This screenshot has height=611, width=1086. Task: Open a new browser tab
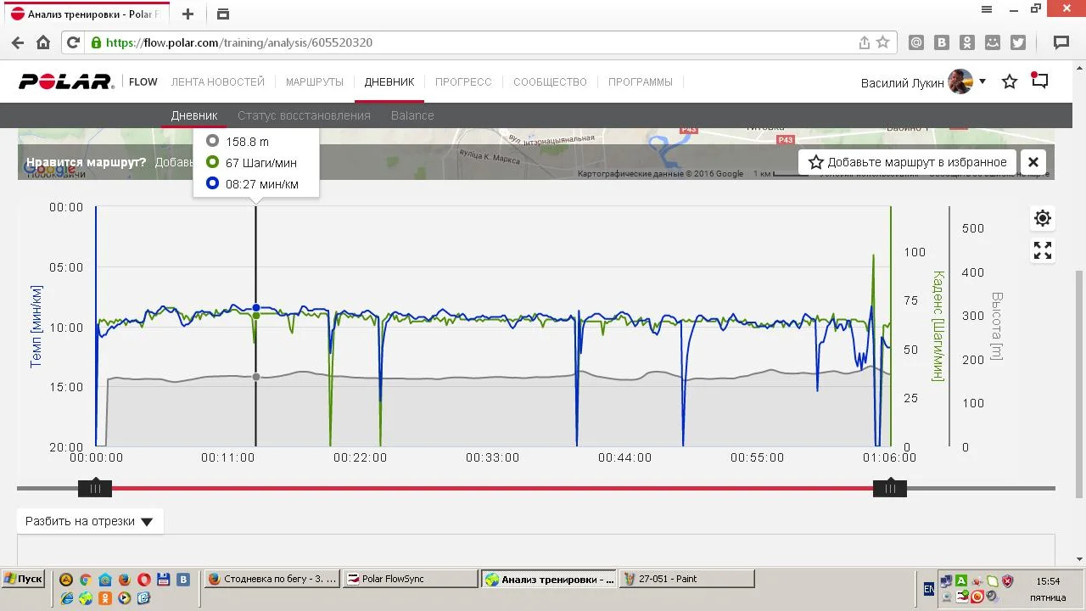[x=188, y=14]
